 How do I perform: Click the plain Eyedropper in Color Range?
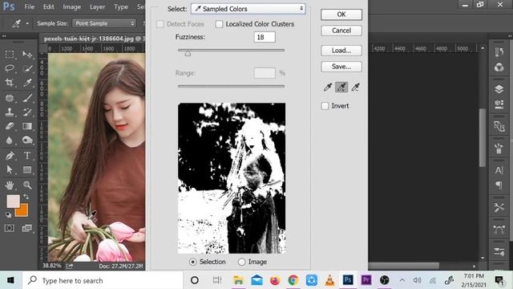pos(328,88)
